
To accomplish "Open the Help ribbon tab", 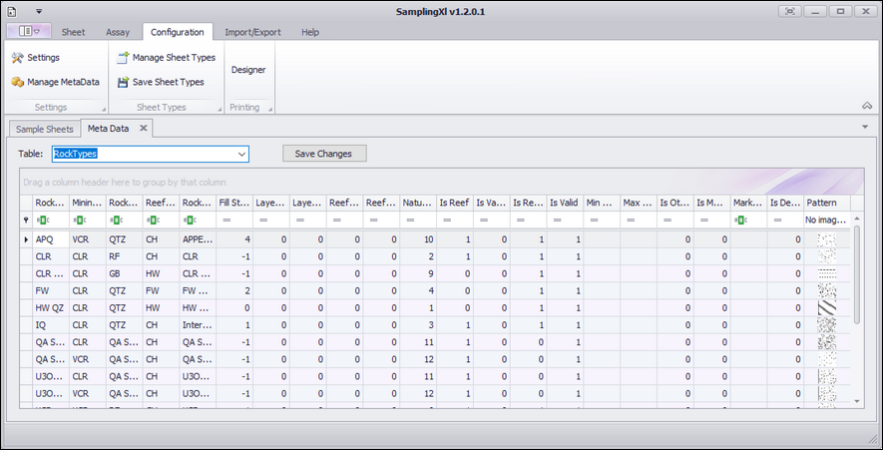I will tap(310, 32).
